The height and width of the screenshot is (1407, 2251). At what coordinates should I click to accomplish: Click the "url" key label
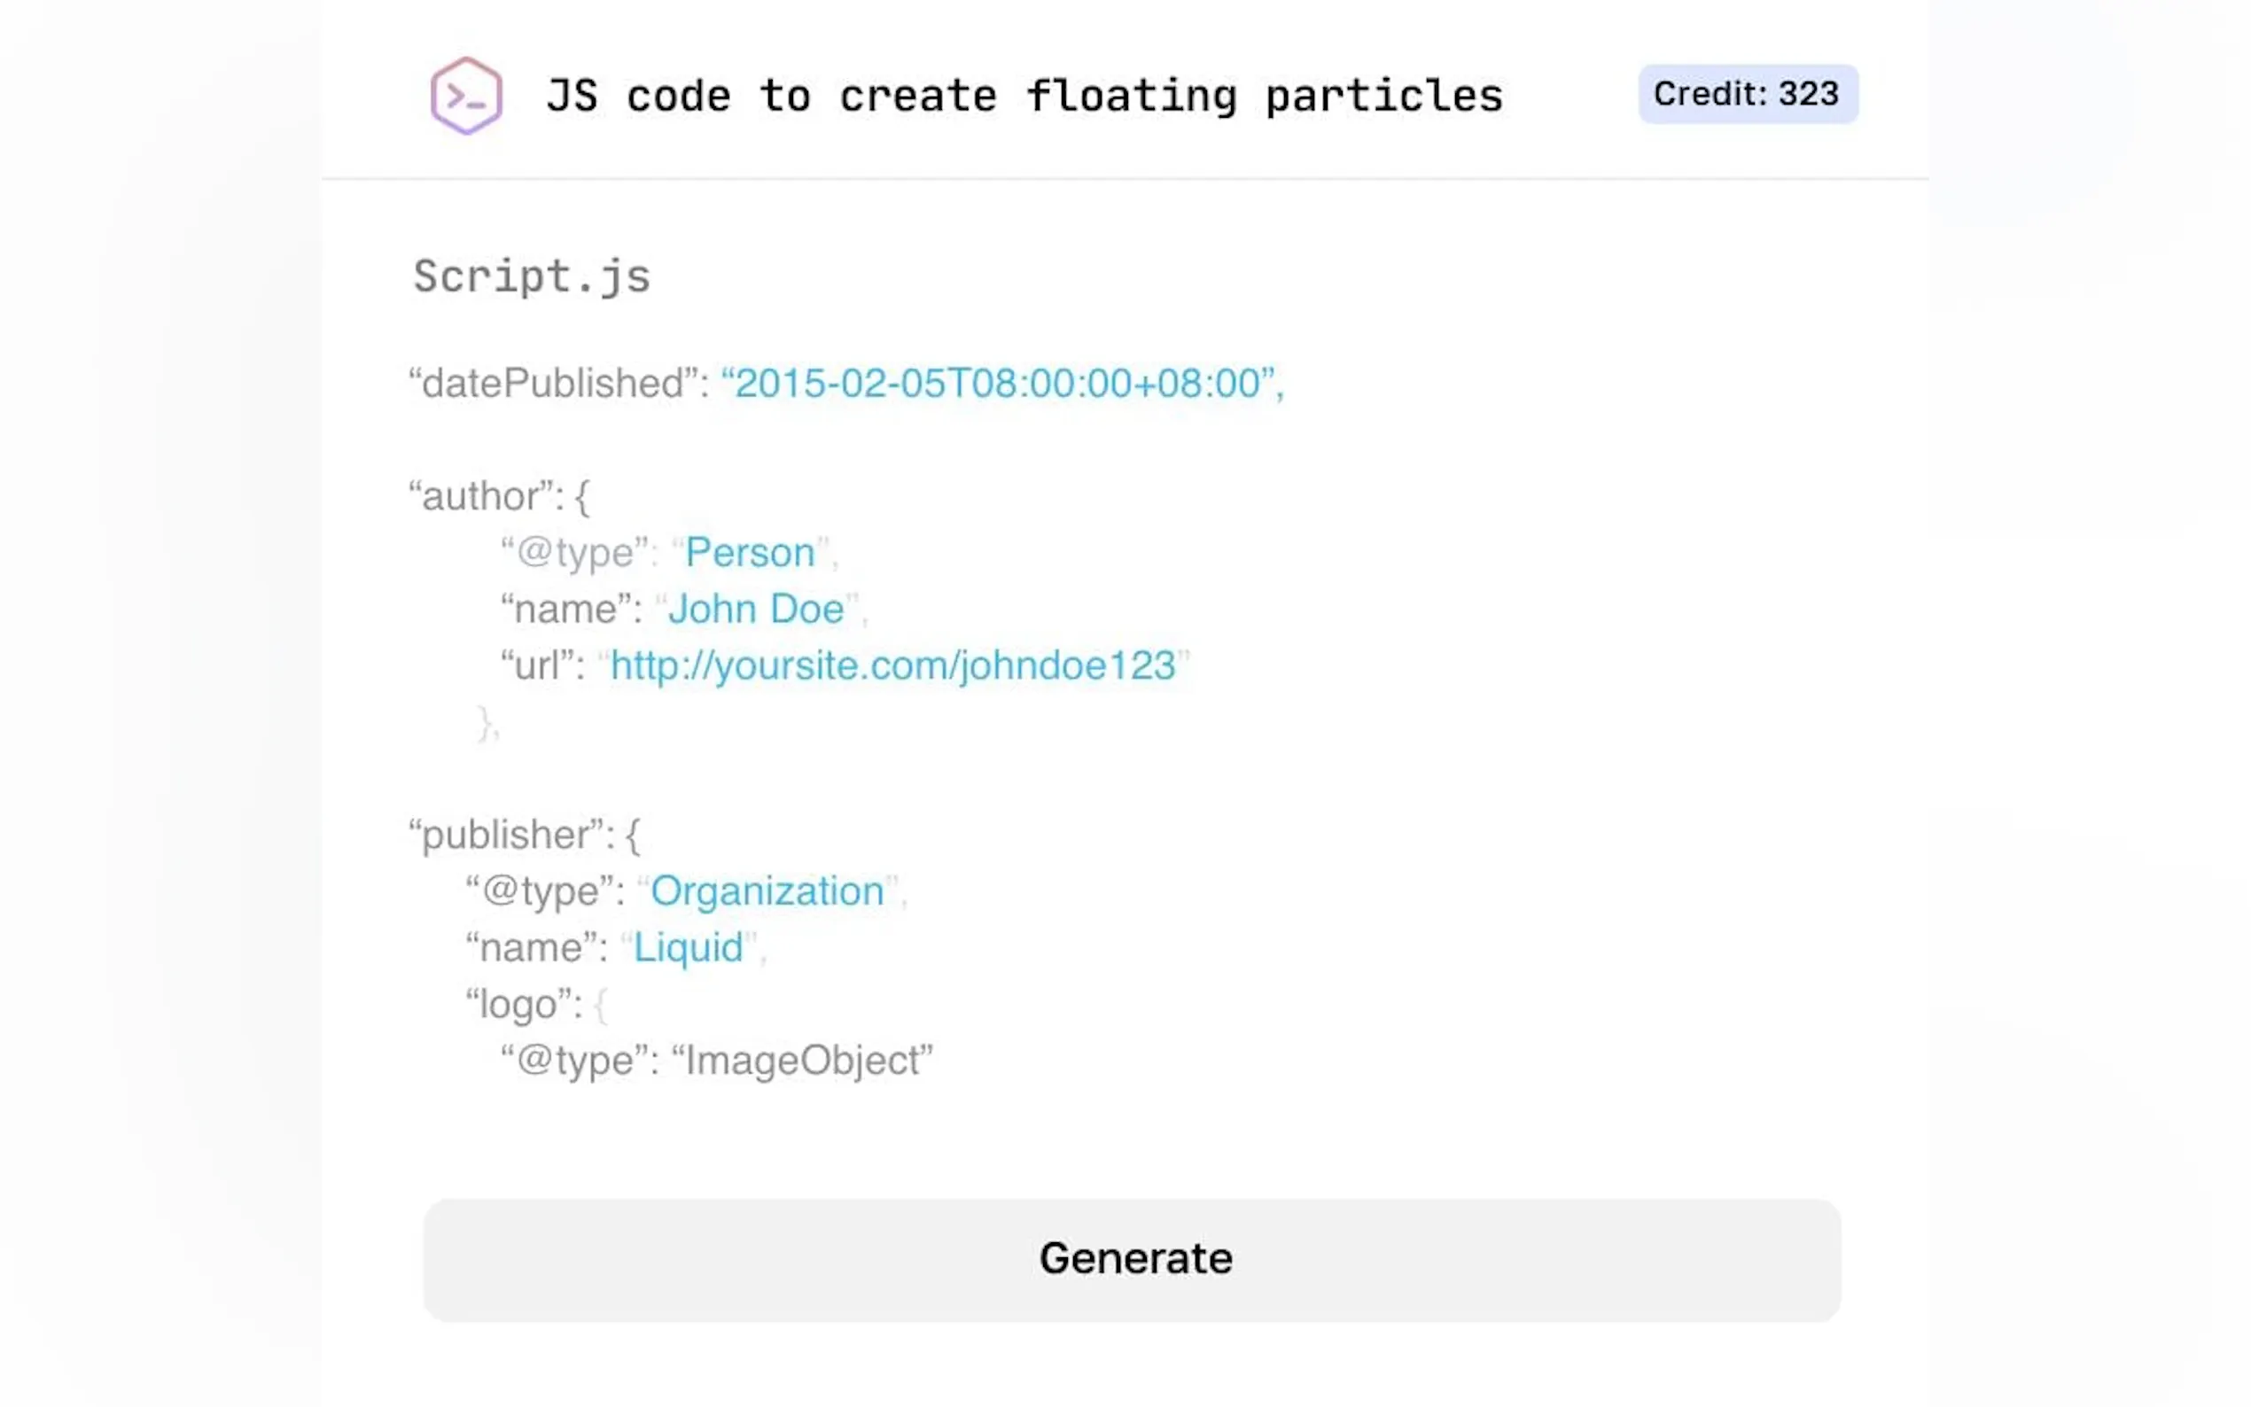point(537,665)
